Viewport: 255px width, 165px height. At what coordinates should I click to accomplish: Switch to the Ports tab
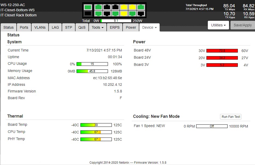[24, 28]
